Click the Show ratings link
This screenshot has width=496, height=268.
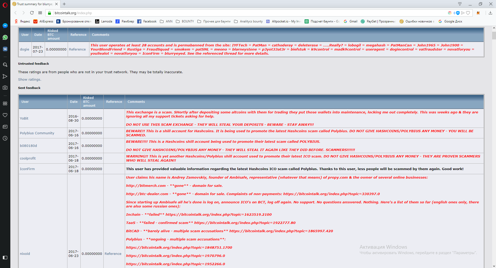30,80
